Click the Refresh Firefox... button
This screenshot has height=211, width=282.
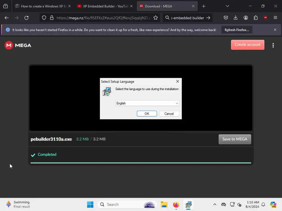pyautogui.click(x=237, y=30)
